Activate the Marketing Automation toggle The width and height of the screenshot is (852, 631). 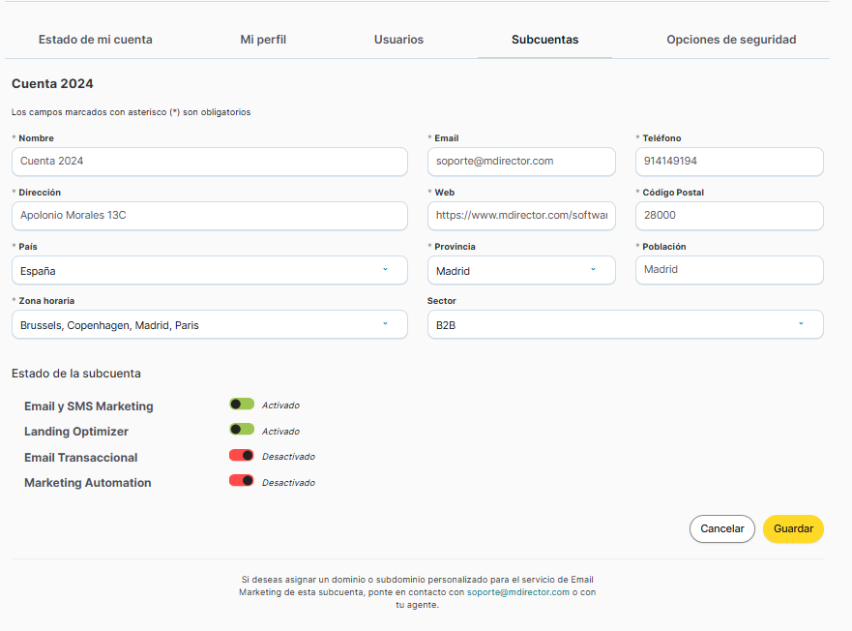pyautogui.click(x=242, y=481)
